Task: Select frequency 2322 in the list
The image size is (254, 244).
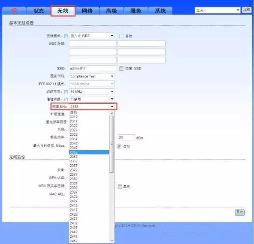Action: click(x=89, y=126)
